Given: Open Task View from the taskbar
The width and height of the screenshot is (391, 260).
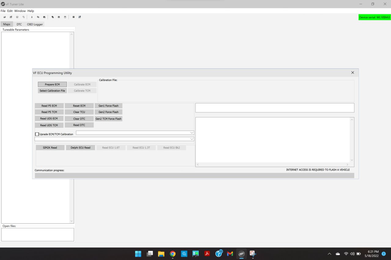Looking at the screenshot, I should 150,254.
